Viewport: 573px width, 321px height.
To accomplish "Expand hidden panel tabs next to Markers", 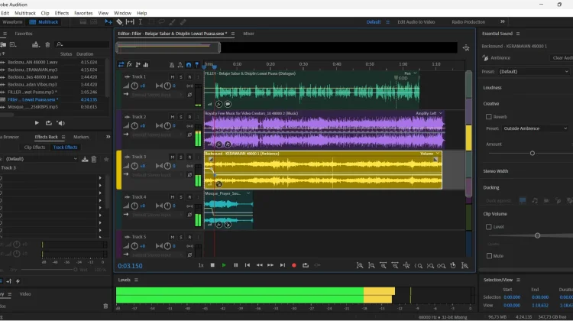I will (x=108, y=137).
